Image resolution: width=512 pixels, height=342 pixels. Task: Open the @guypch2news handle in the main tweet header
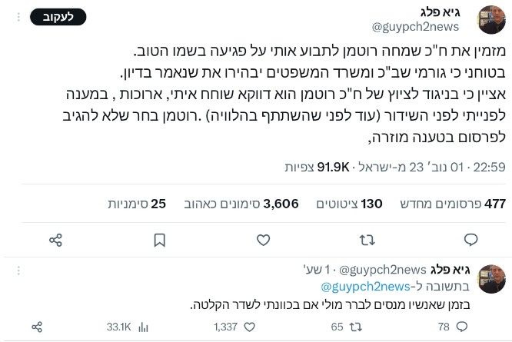click(x=415, y=27)
